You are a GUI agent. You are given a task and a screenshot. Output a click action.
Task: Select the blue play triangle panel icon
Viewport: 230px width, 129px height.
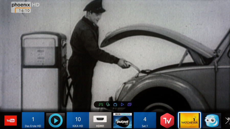click(x=122, y=105)
